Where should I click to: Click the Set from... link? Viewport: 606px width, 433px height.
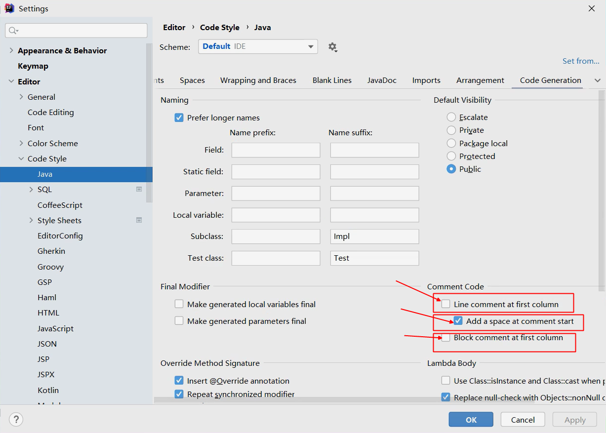581,61
